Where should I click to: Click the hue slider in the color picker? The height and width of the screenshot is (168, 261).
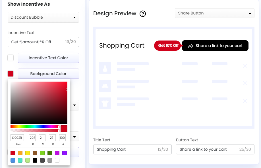tap(34, 127)
